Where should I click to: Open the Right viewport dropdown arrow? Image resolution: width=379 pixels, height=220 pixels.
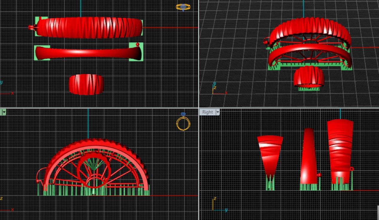tap(218, 112)
